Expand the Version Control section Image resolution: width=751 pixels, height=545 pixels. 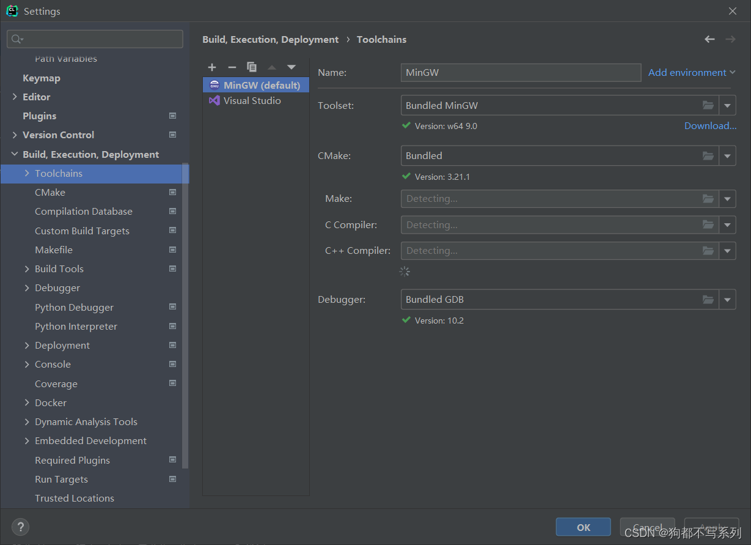point(15,135)
